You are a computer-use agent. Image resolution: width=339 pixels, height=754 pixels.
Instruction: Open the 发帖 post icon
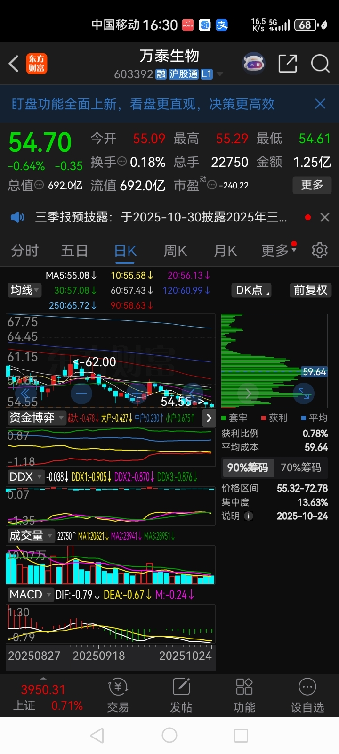(x=181, y=696)
